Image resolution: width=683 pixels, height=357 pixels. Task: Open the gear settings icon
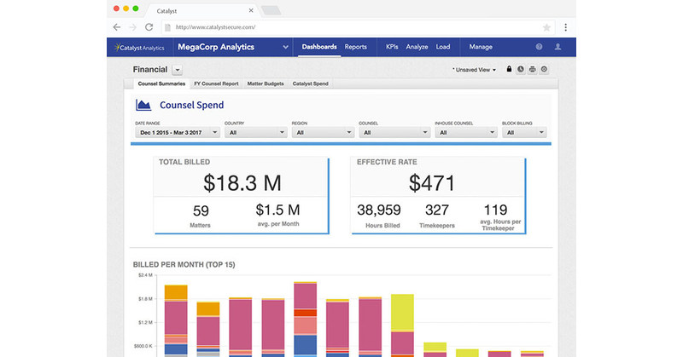(544, 69)
